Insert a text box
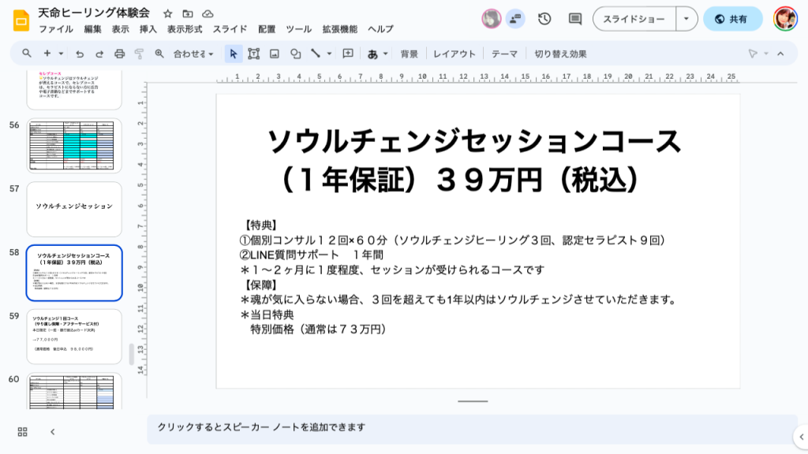The height and width of the screenshot is (454, 808). [253, 54]
